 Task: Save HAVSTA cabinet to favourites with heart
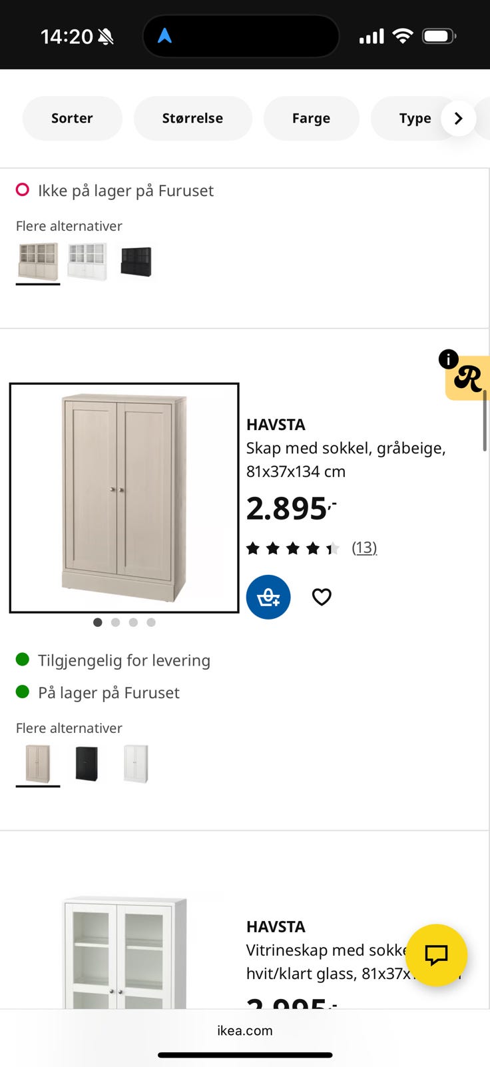[x=322, y=597]
